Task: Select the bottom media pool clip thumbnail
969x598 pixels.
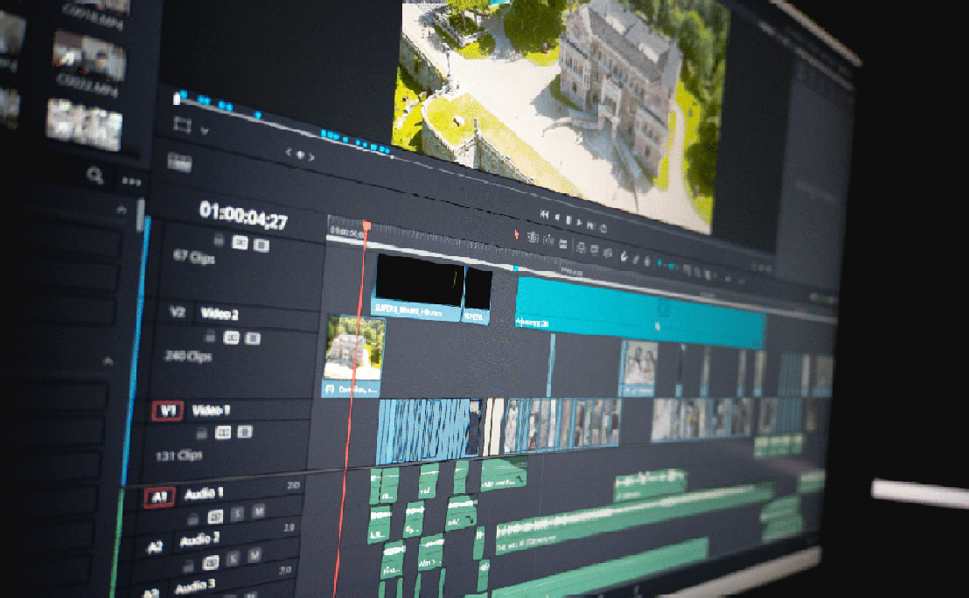Action: [84, 125]
